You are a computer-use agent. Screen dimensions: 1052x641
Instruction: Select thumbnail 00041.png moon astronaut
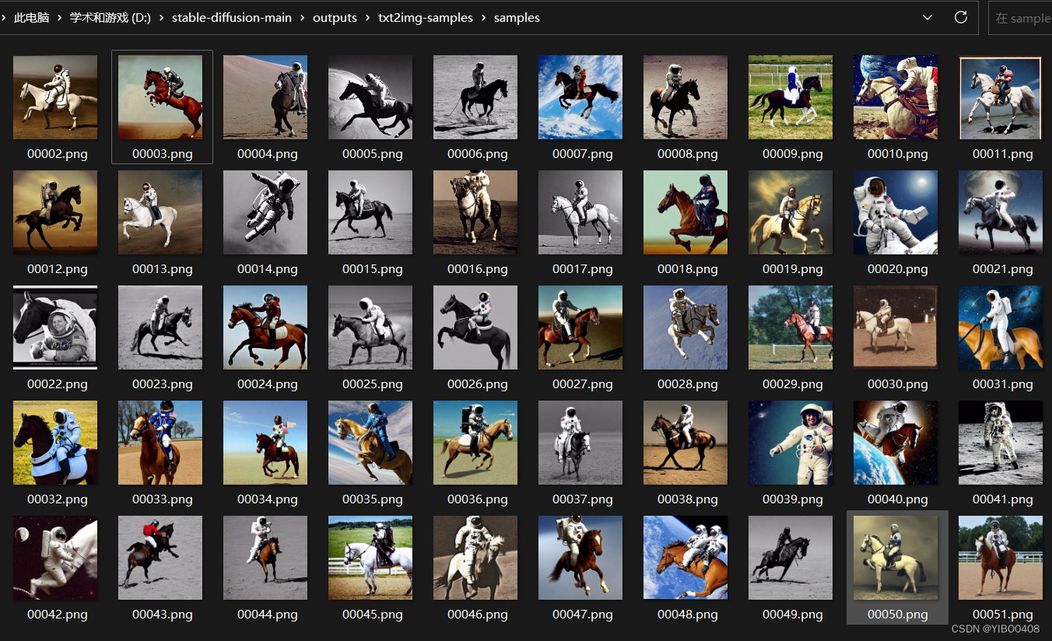coord(1001,443)
